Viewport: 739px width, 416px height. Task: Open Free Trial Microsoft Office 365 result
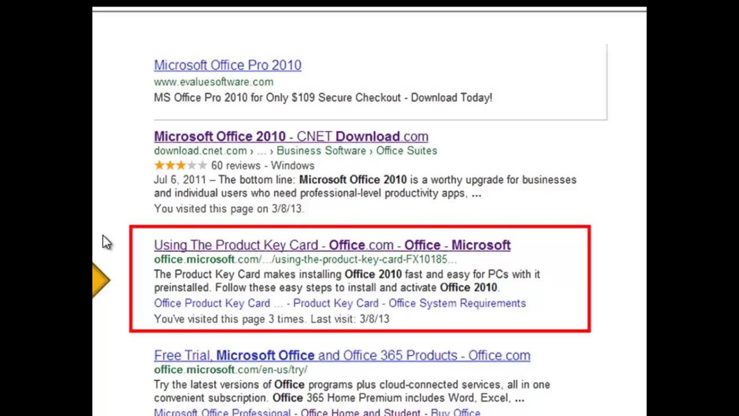(x=342, y=356)
